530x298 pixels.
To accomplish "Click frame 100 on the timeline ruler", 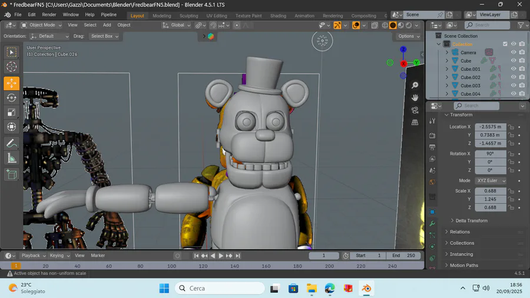I will (x=172, y=266).
